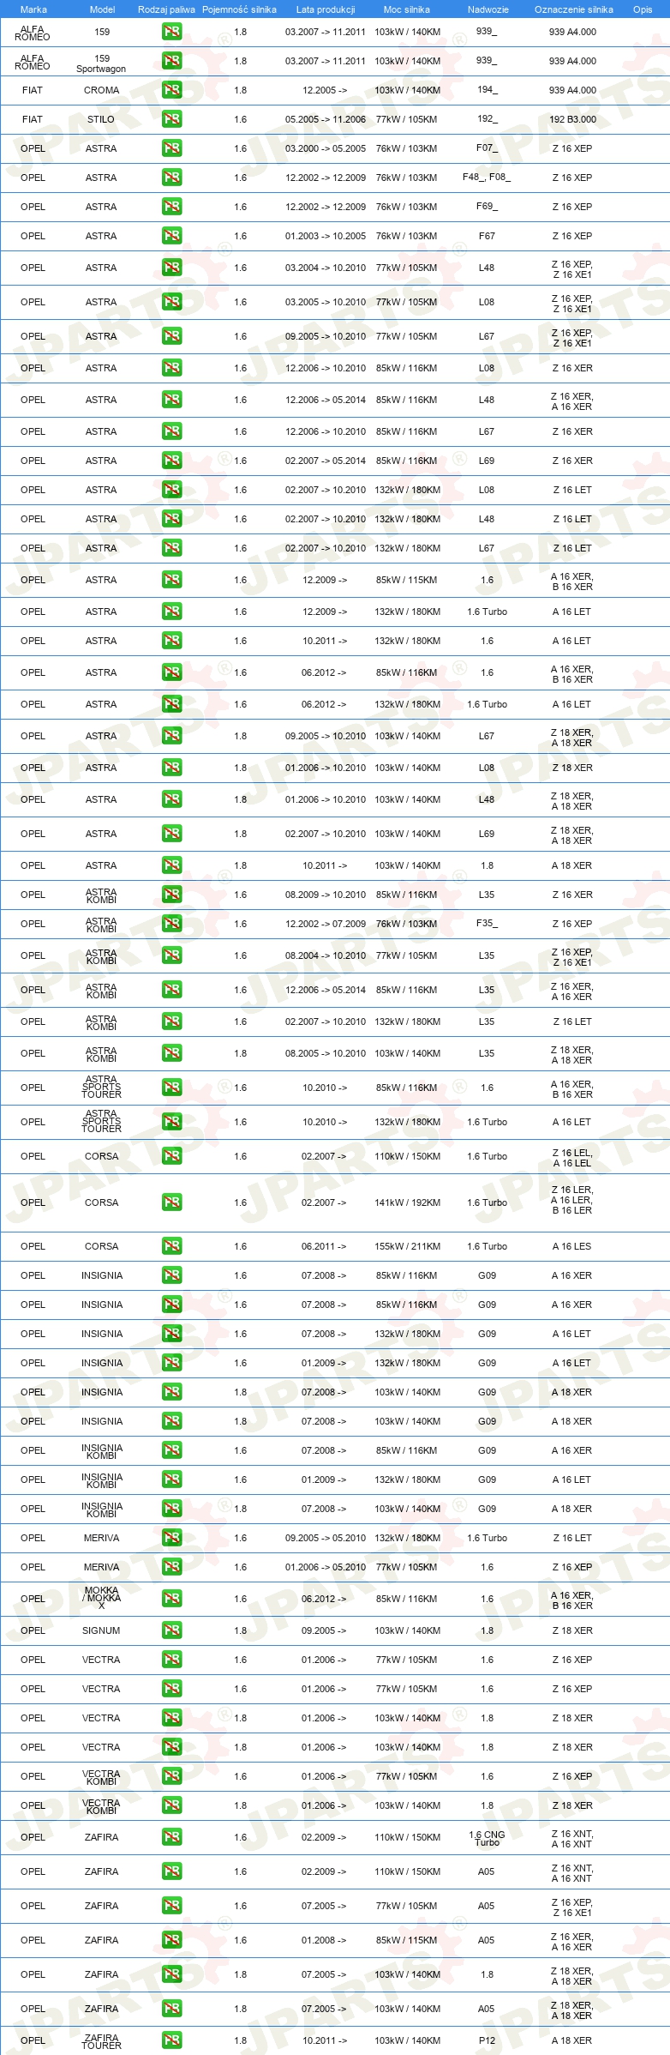Select the fuel icon for Astra body F48_, F08_
This screenshot has height=2055, width=670.
[171, 178]
